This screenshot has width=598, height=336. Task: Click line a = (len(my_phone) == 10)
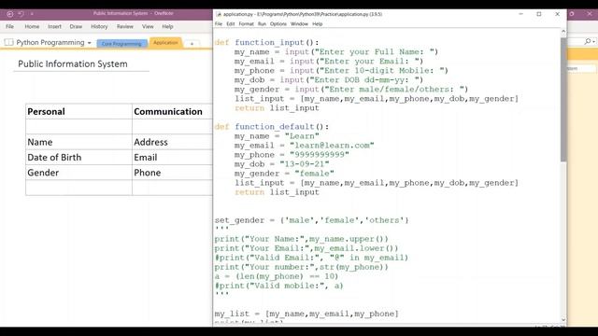click(277, 276)
